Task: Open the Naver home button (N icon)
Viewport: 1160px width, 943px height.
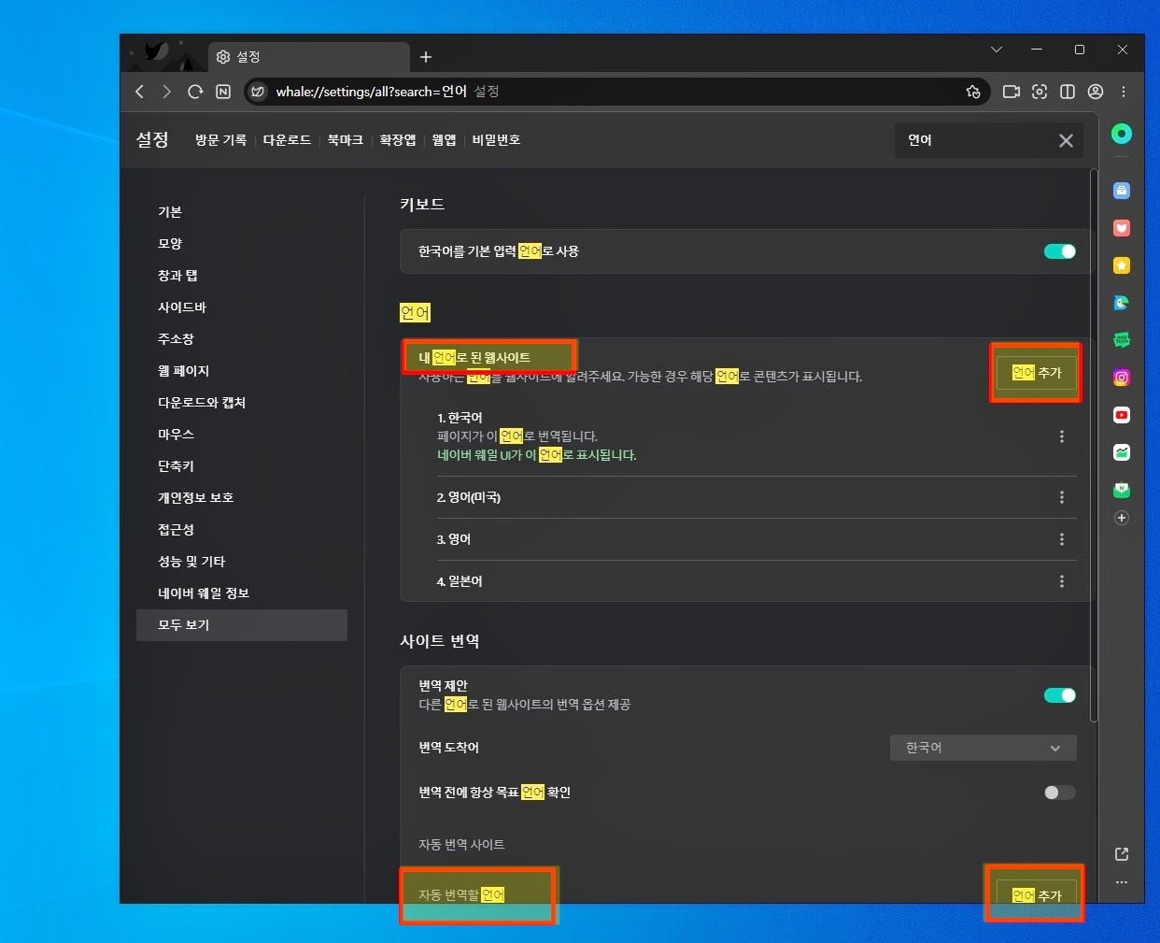Action: pos(223,92)
